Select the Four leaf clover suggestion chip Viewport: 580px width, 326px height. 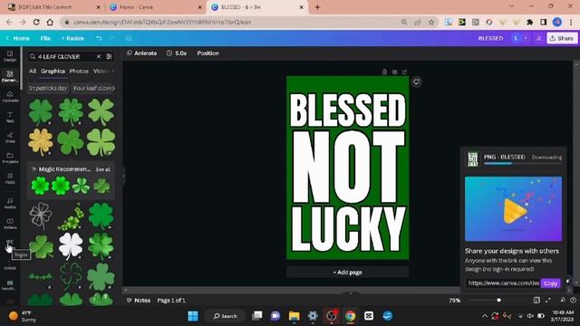[93, 89]
